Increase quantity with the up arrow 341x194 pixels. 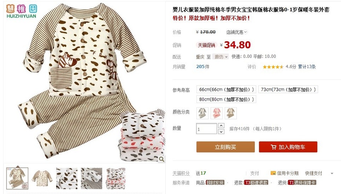221,126
